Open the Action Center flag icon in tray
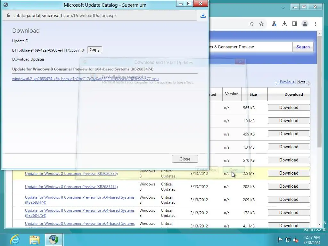The height and width of the screenshot is (246, 328). point(280,240)
